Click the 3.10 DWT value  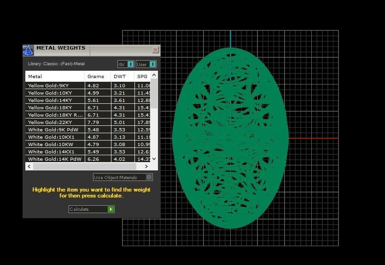click(119, 85)
